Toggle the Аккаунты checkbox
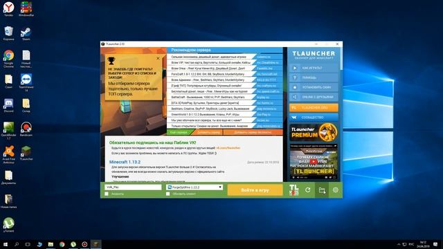Screen dimensions: 443x249 coord(107,194)
